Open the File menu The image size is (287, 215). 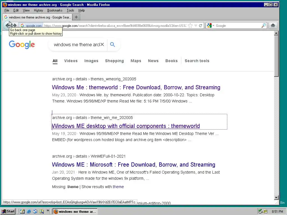click(7, 10)
